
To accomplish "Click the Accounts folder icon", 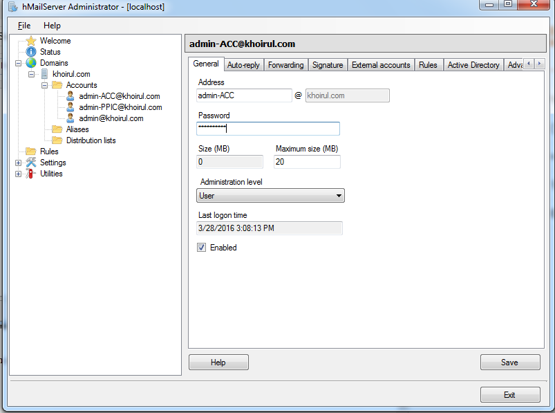I will pos(57,85).
